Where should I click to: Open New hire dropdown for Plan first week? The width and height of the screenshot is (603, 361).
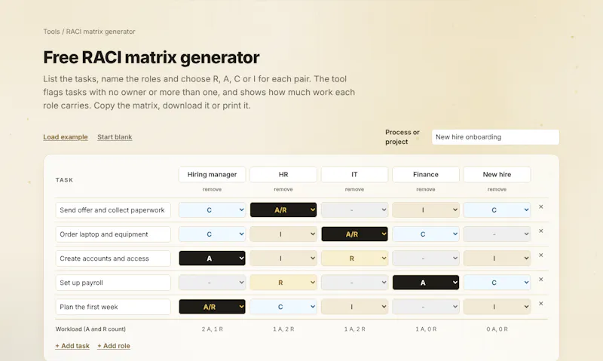497,307
